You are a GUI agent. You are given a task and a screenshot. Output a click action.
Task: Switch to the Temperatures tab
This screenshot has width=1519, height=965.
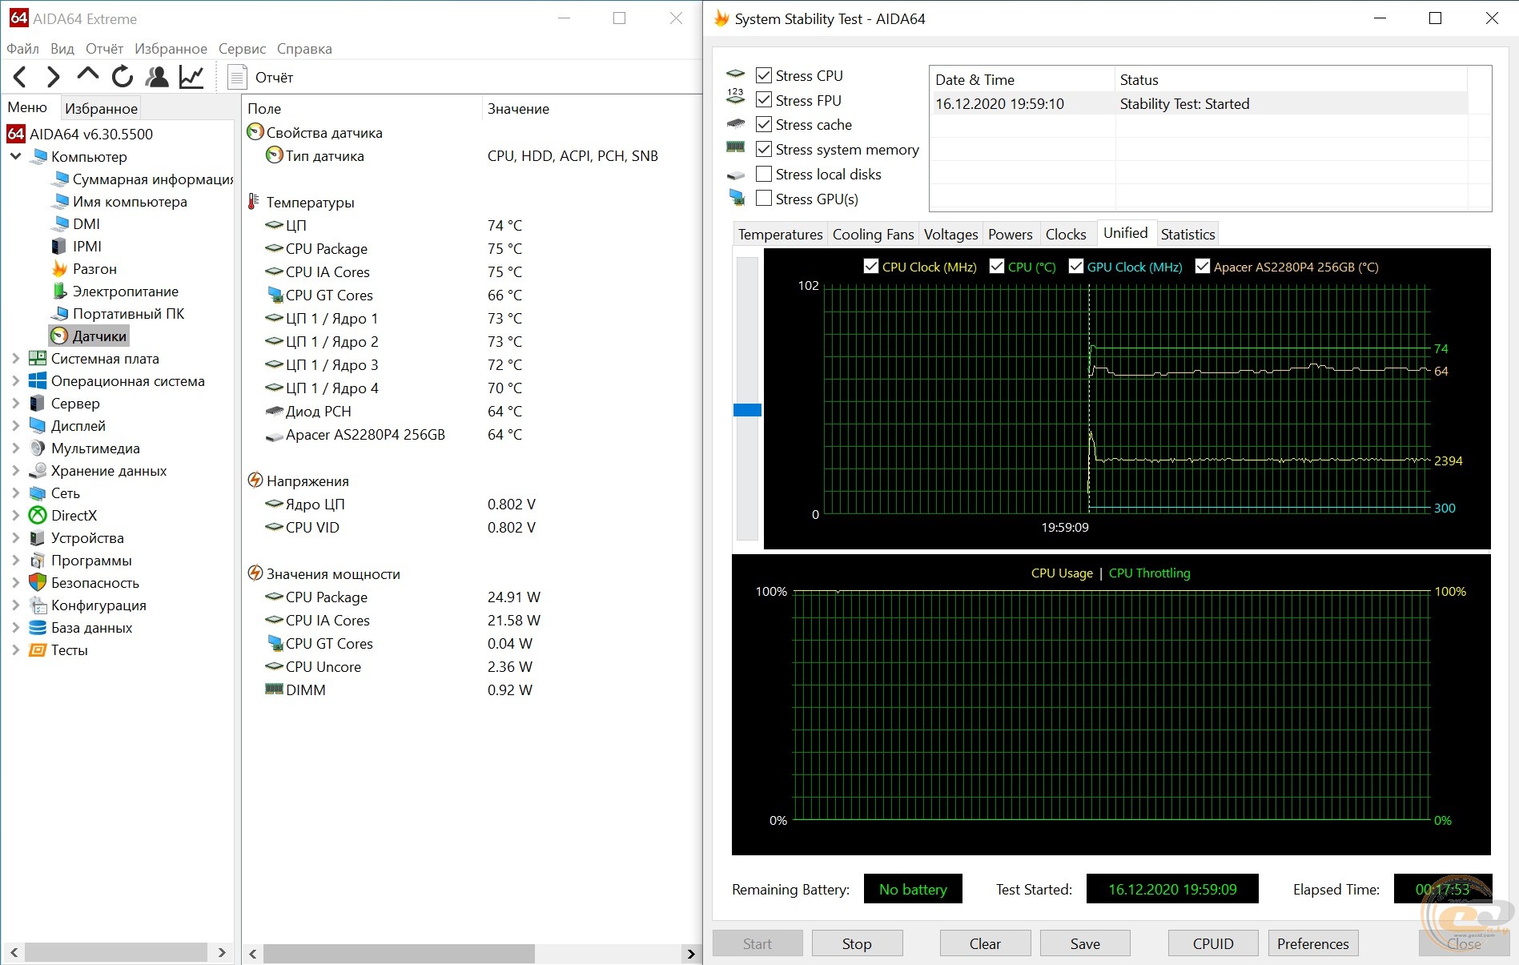tap(780, 234)
